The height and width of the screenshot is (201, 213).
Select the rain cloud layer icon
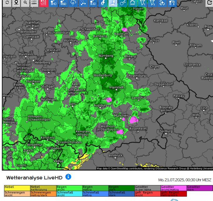[x=73, y=3]
